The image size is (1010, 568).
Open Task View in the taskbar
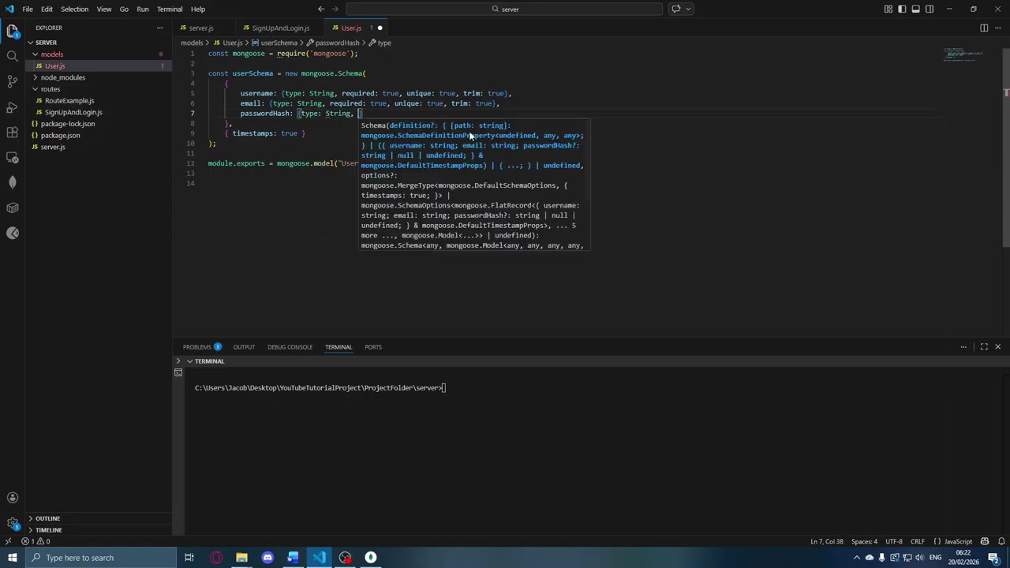[x=189, y=558]
